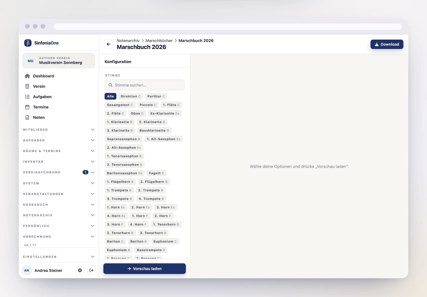Select the Piccolo C voice chip

click(148, 105)
